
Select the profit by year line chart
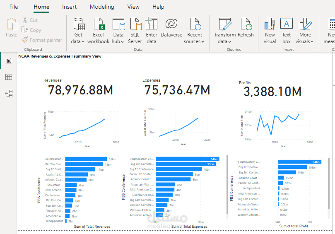(277, 129)
